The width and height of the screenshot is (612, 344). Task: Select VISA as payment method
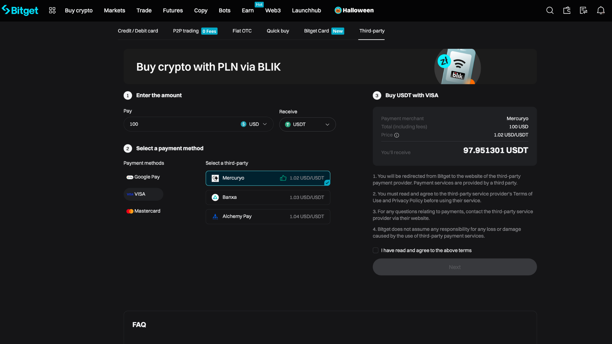click(143, 194)
